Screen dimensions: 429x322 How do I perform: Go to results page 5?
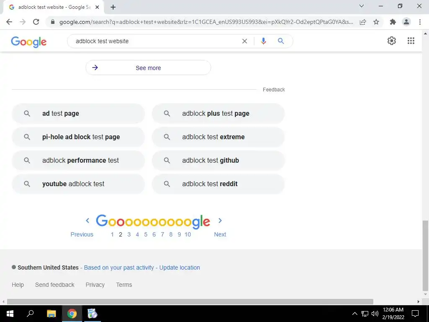pos(145,234)
